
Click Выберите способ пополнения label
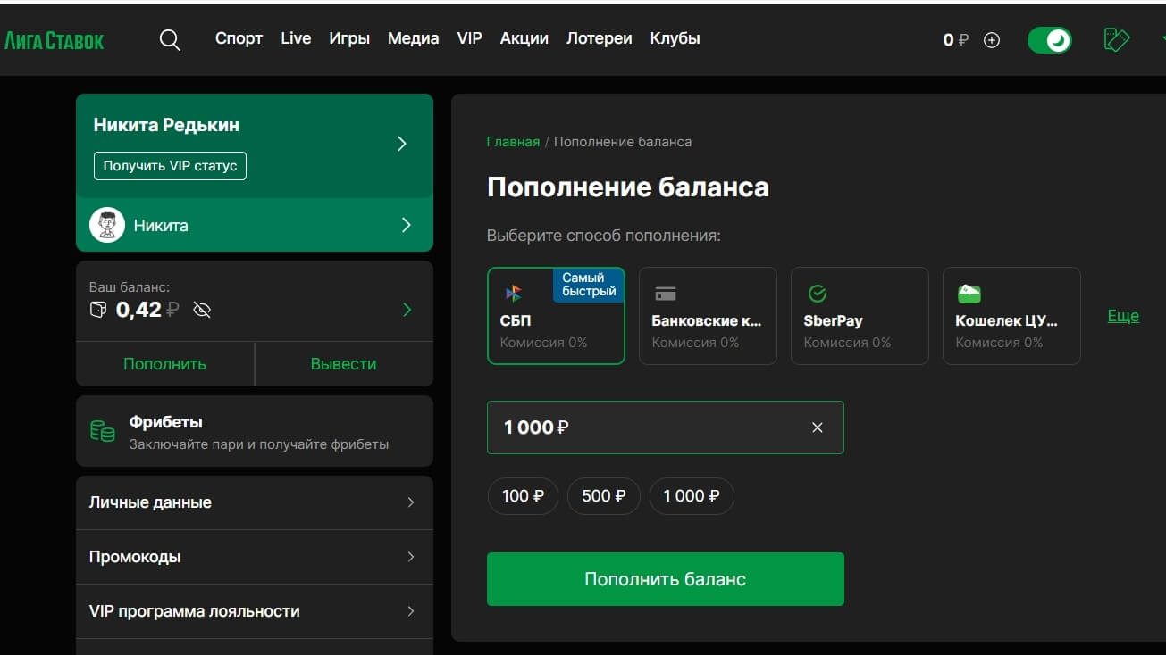tap(604, 236)
